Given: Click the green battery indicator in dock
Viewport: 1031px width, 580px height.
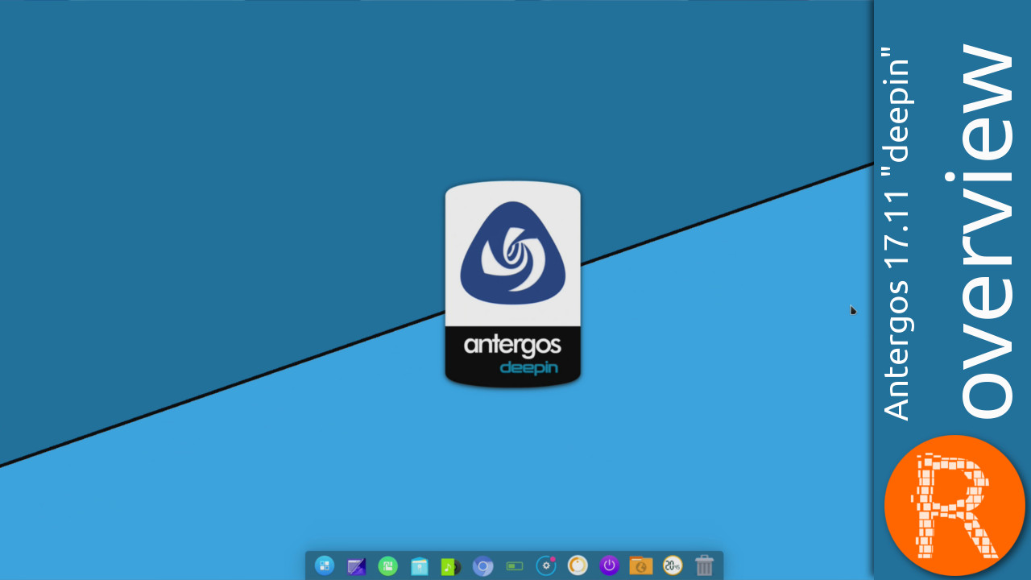Looking at the screenshot, I should click(x=515, y=566).
